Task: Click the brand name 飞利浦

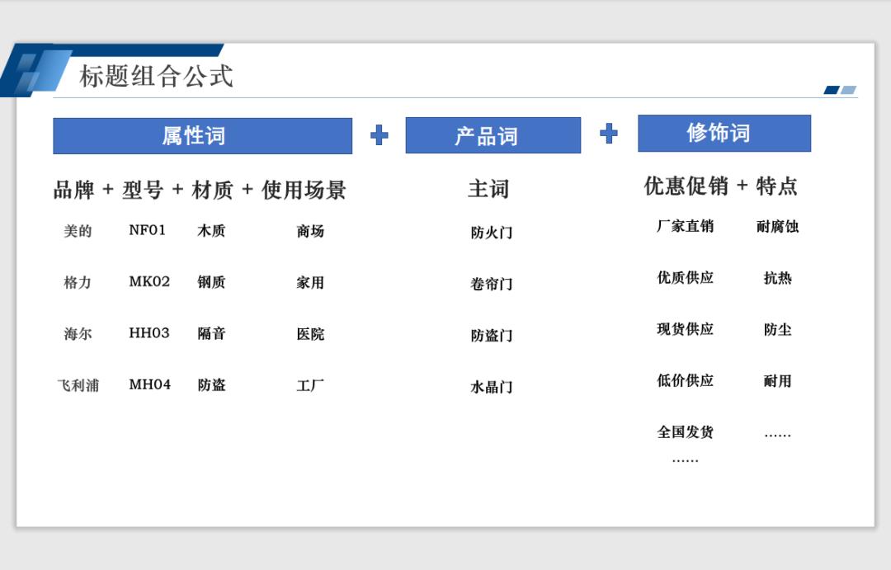Action: tap(78, 384)
